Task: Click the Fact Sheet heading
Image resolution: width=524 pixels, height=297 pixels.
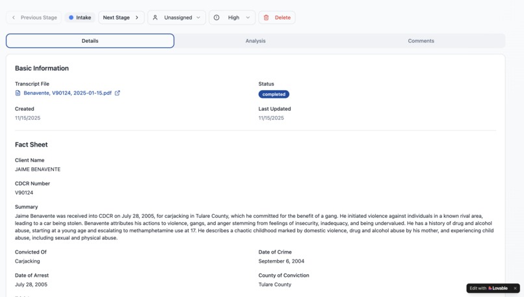Action: click(x=31, y=145)
